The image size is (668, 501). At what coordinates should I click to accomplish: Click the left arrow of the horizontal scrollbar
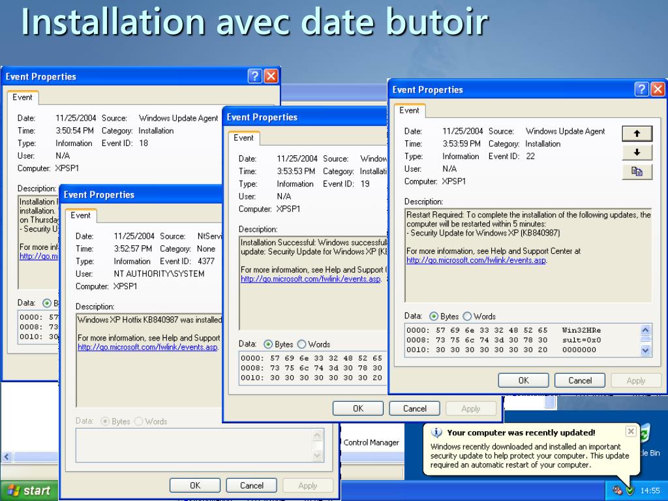pyautogui.click(x=7, y=457)
